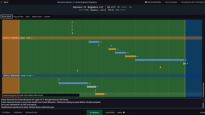Image resolution: width=205 pixels, height=115 pixels.
Task: Click the Back arrow icon
Action: click(2, 2)
